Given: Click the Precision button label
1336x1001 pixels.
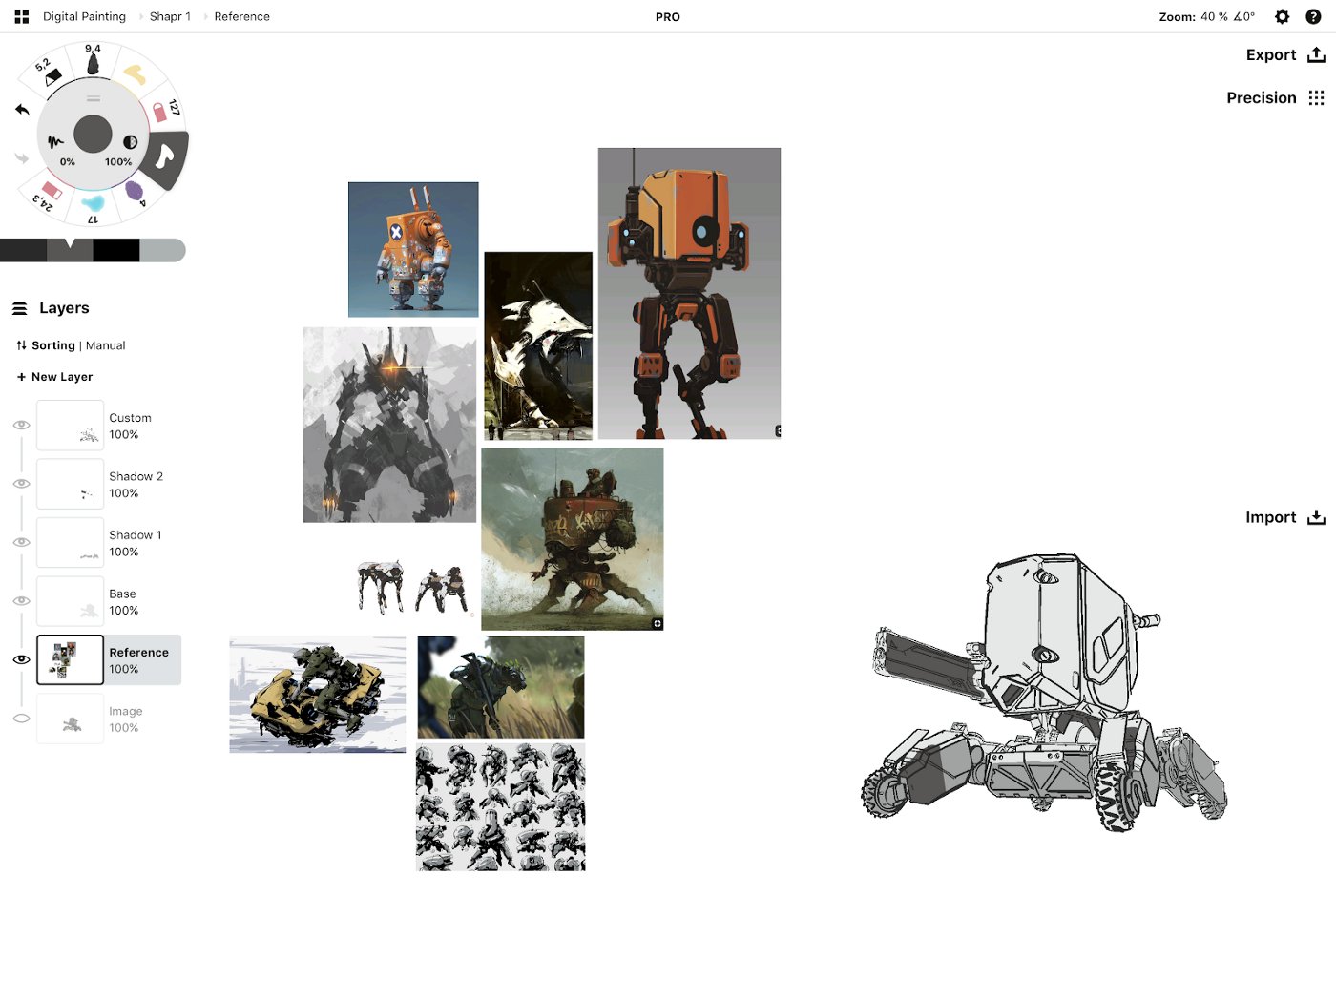Looking at the screenshot, I should [x=1261, y=97].
